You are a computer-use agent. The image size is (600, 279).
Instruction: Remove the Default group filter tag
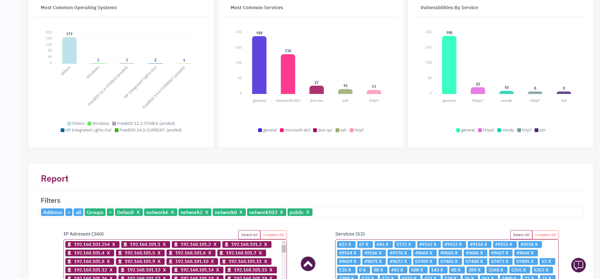click(138, 212)
